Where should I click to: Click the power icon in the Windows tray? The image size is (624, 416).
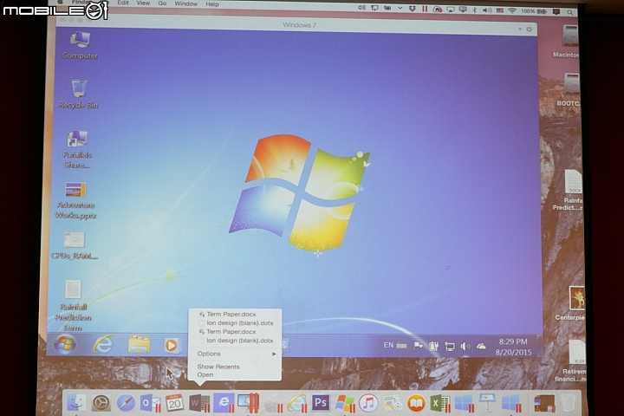click(433, 347)
